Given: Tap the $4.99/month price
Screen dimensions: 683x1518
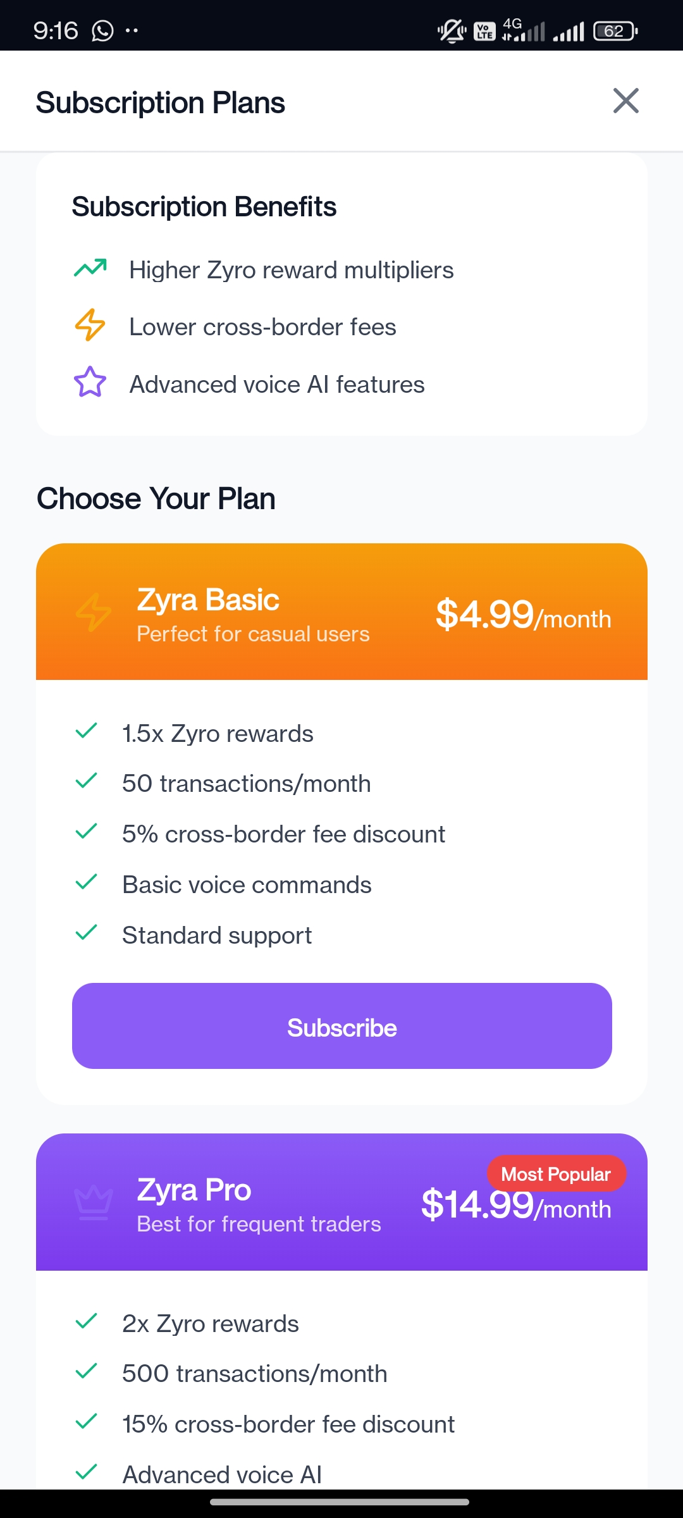Looking at the screenshot, I should pyautogui.click(x=523, y=615).
